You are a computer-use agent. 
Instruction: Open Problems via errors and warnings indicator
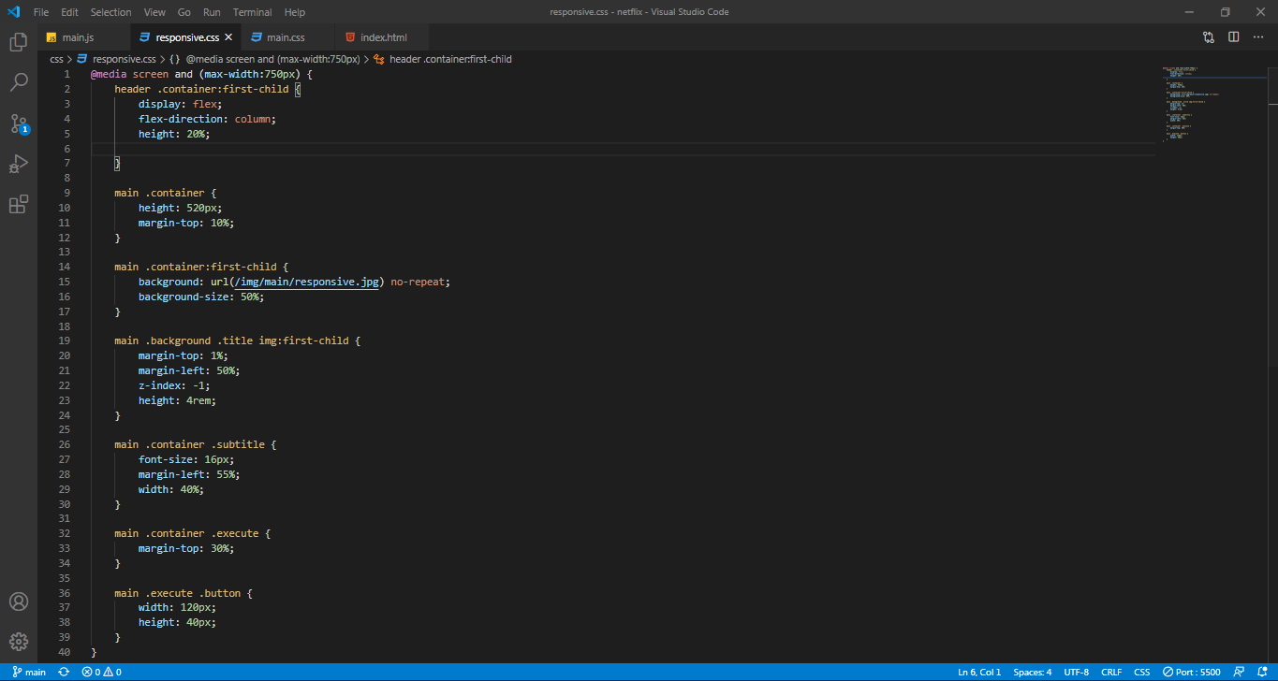[100, 672]
